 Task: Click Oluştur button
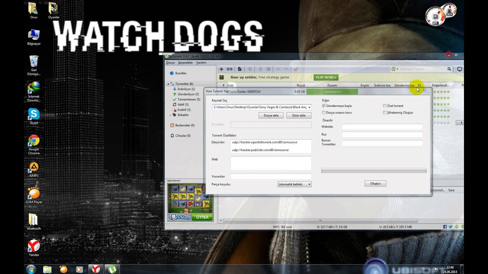(376, 183)
